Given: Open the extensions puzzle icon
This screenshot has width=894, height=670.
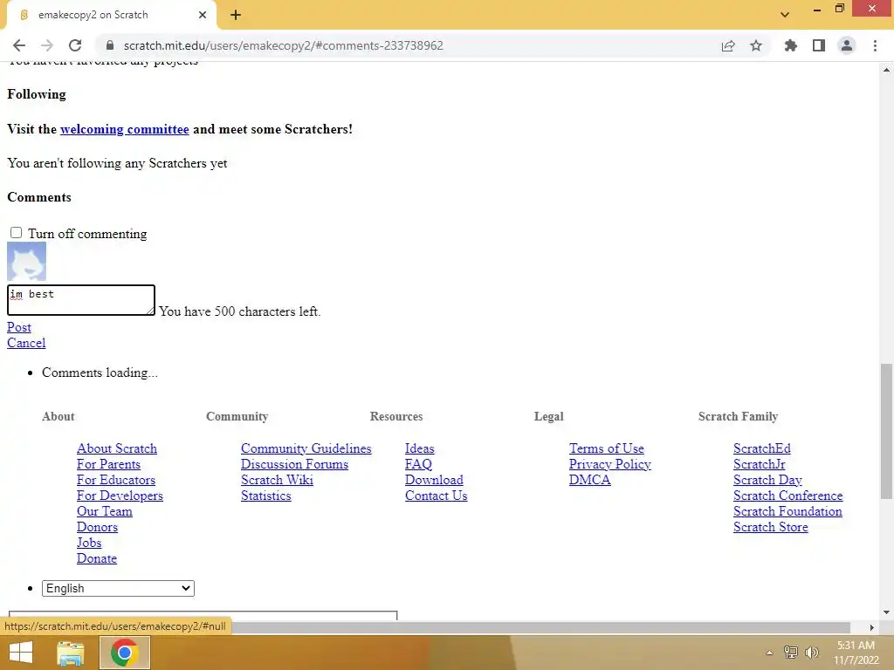Looking at the screenshot, I should click(791, 45).
